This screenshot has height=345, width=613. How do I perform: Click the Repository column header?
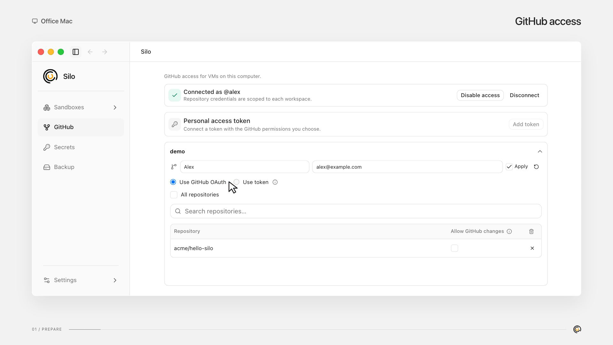(x=187, y=231)
